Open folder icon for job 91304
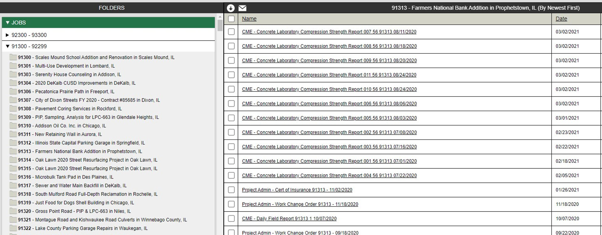Screen dimensions: 602x235 [x=13, y=83]
